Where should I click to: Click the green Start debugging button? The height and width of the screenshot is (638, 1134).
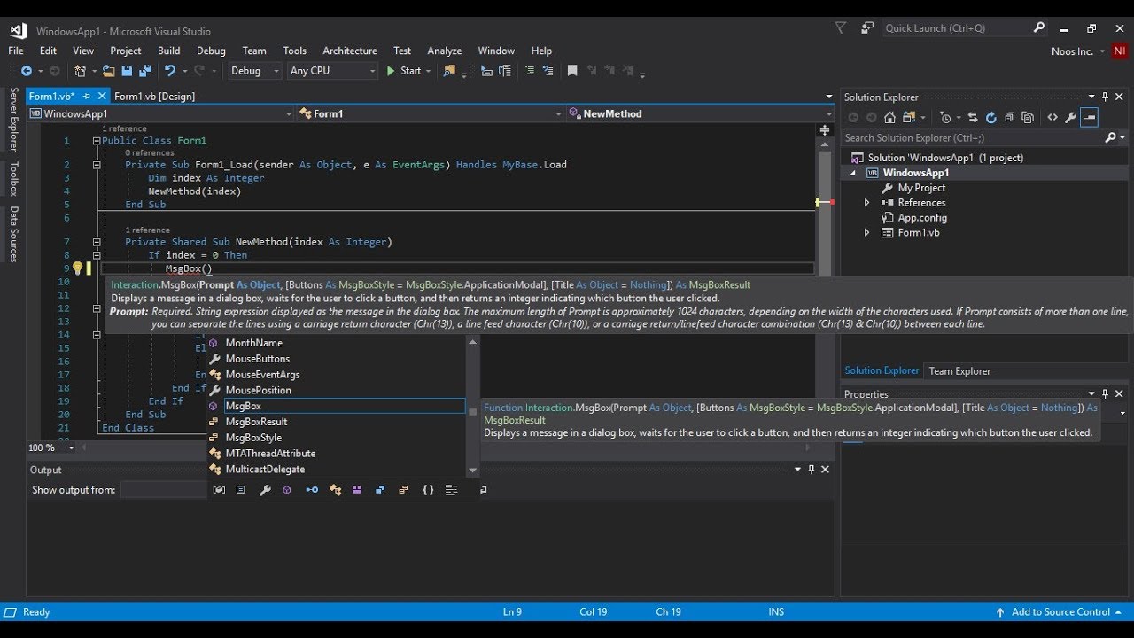[x=405, y=71]
